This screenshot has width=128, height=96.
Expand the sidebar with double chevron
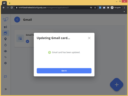pos(6,89)
